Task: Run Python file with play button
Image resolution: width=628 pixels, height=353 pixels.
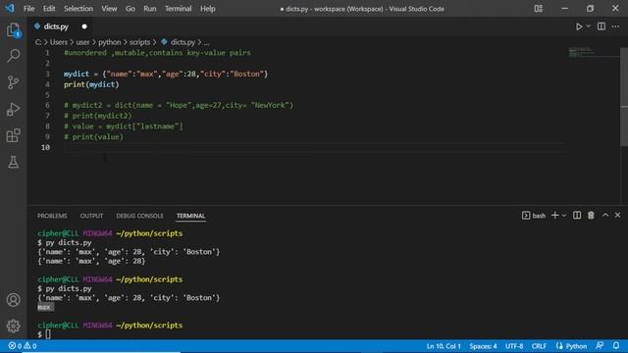Action: 579,26
